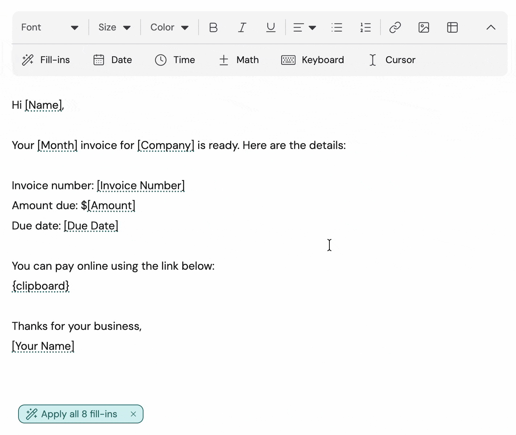Insert a Time command
The image size is (516, 435).
click(175, 60)
